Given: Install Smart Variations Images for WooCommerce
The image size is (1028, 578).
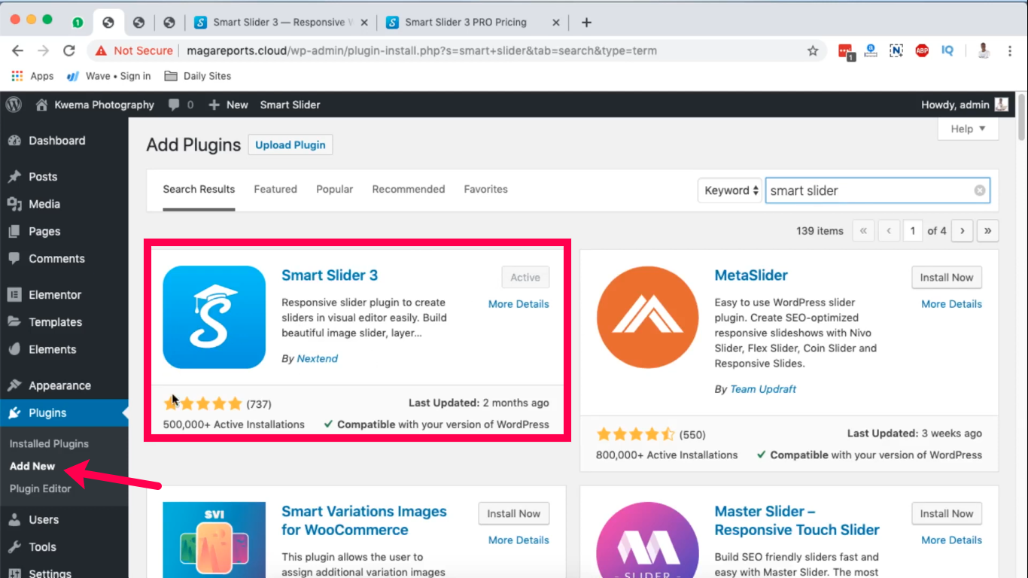Looking at the screenshot, I should point(514,514).
